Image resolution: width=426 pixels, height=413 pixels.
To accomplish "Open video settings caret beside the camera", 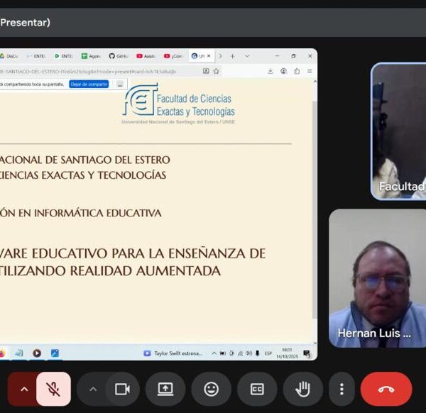I will (93, 389).
